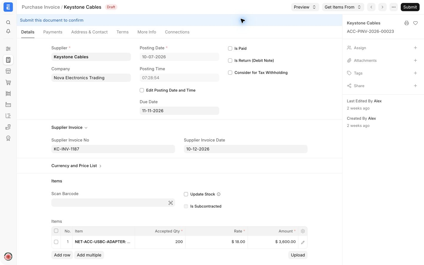
Task: Switch to Address & Contact tab
Action: [x=90, y=32]
